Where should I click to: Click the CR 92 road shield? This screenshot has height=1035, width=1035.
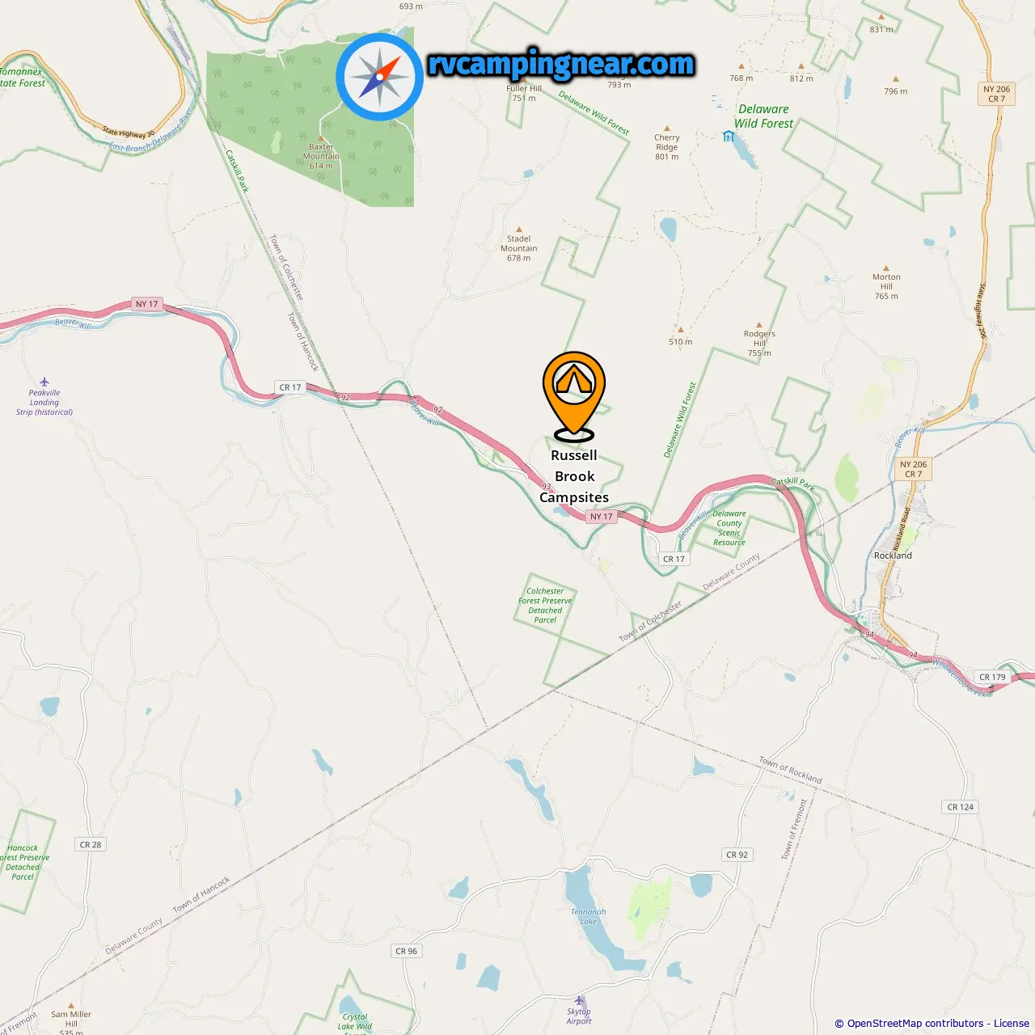tap(737, 855)
